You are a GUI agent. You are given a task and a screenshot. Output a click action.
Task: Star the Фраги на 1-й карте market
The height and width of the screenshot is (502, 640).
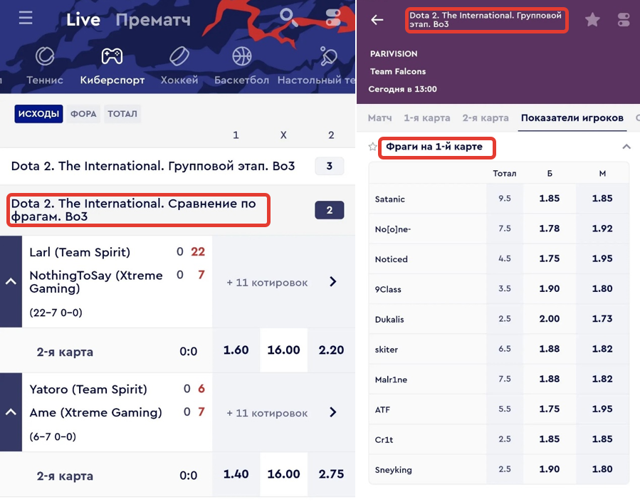[372, 147]
